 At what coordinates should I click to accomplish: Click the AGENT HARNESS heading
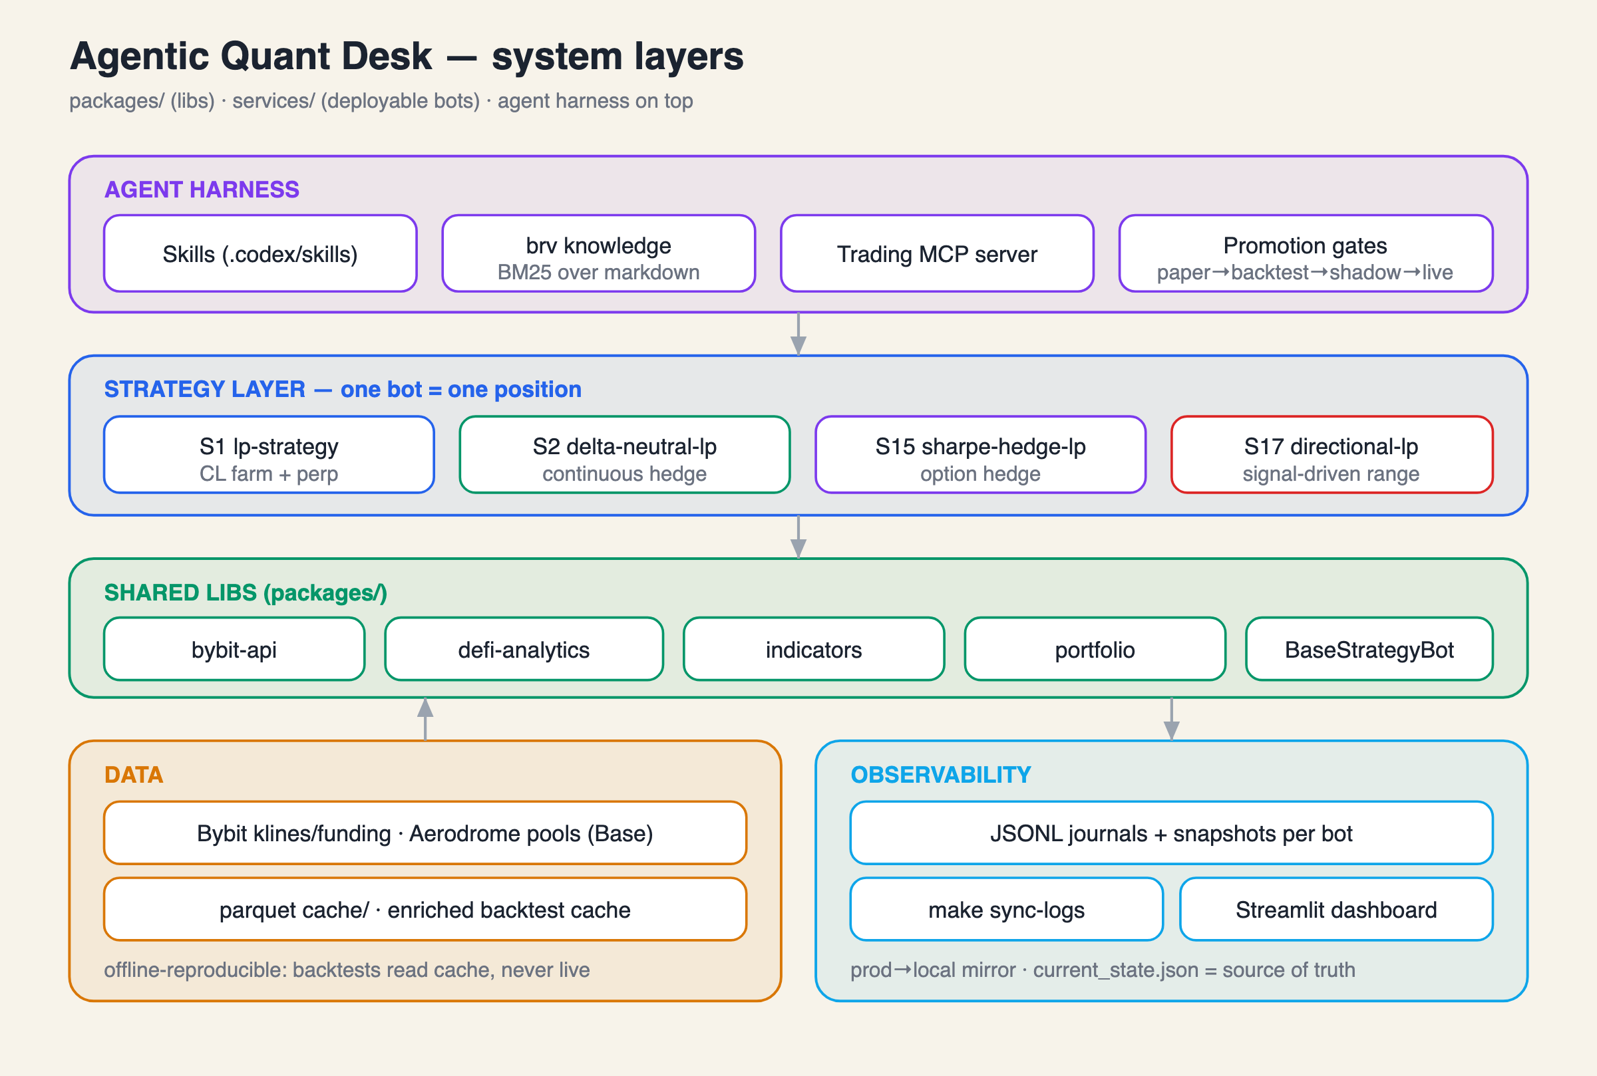[202, 190]
